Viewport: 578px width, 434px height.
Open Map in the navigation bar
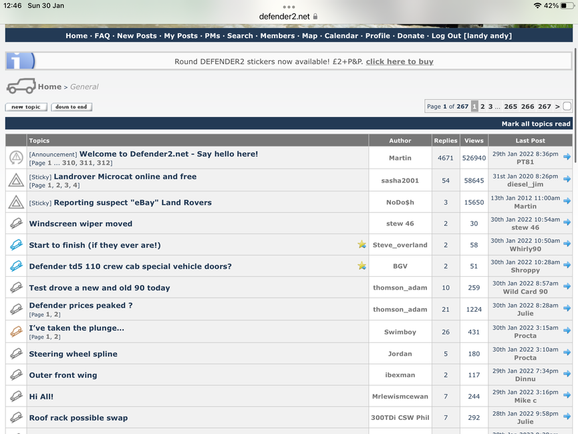[x=309, y=36]
